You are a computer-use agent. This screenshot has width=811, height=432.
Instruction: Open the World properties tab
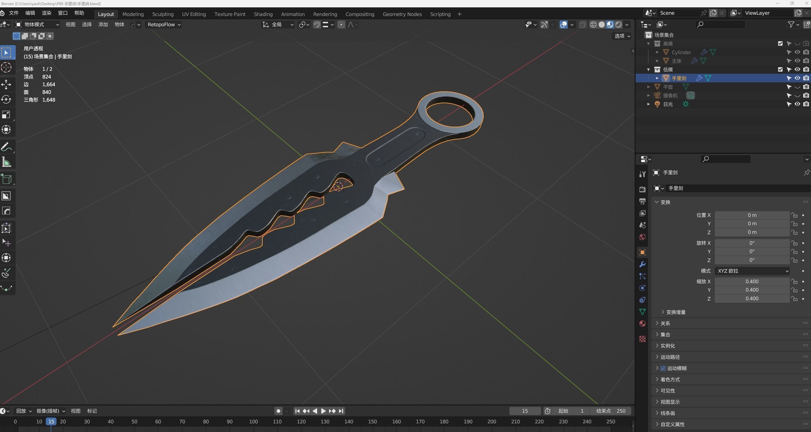pos(642,237)
